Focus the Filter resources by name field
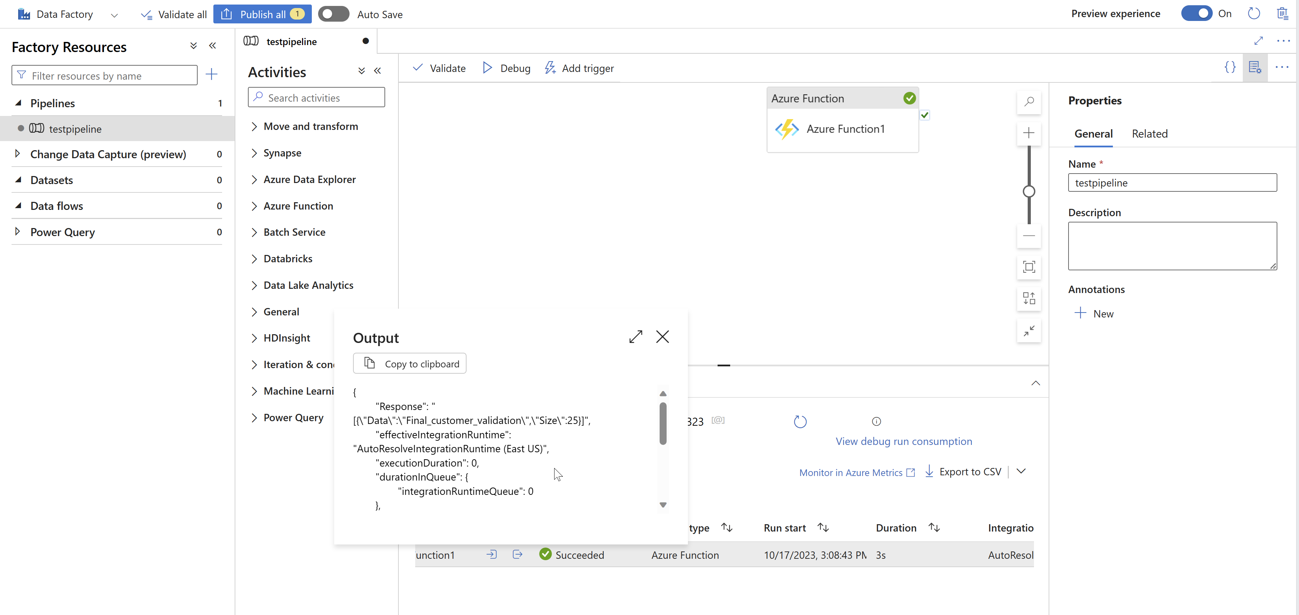Screen dimensions: 1299x615 [104, 75]
